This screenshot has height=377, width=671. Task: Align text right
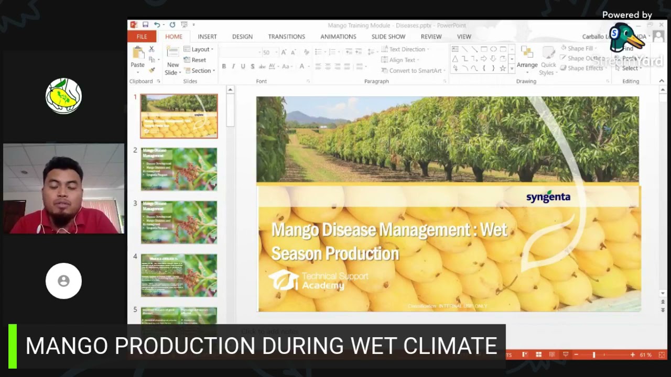pyautogui.click(x=338, y=66)
